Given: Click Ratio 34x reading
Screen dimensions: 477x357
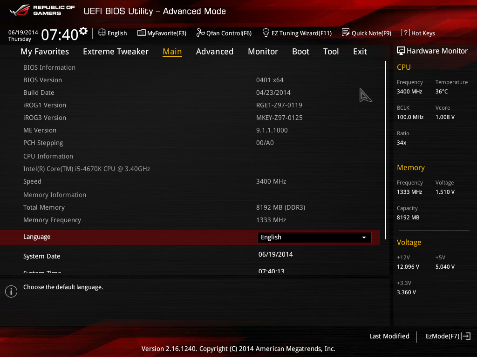Looking at the screenshot, I should coord(401,142).
